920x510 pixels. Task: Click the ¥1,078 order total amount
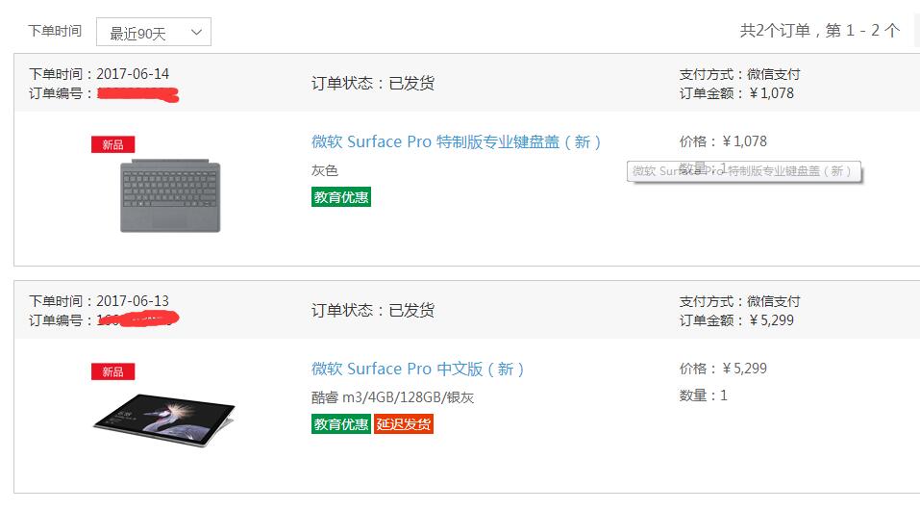771,93
